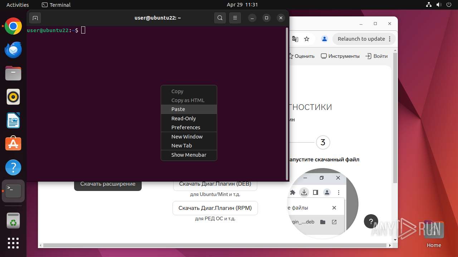Open Activities overview in top bar

tap(18, 5)
